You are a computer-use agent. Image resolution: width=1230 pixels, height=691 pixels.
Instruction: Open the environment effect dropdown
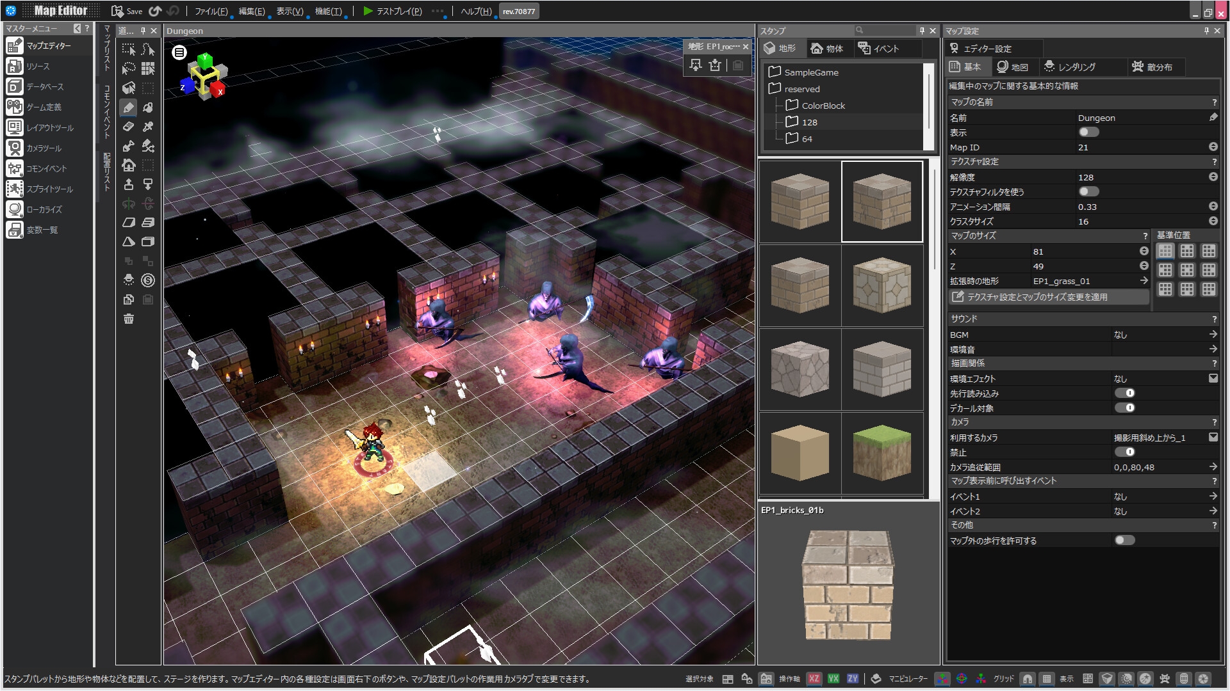tap(1213, 379)
